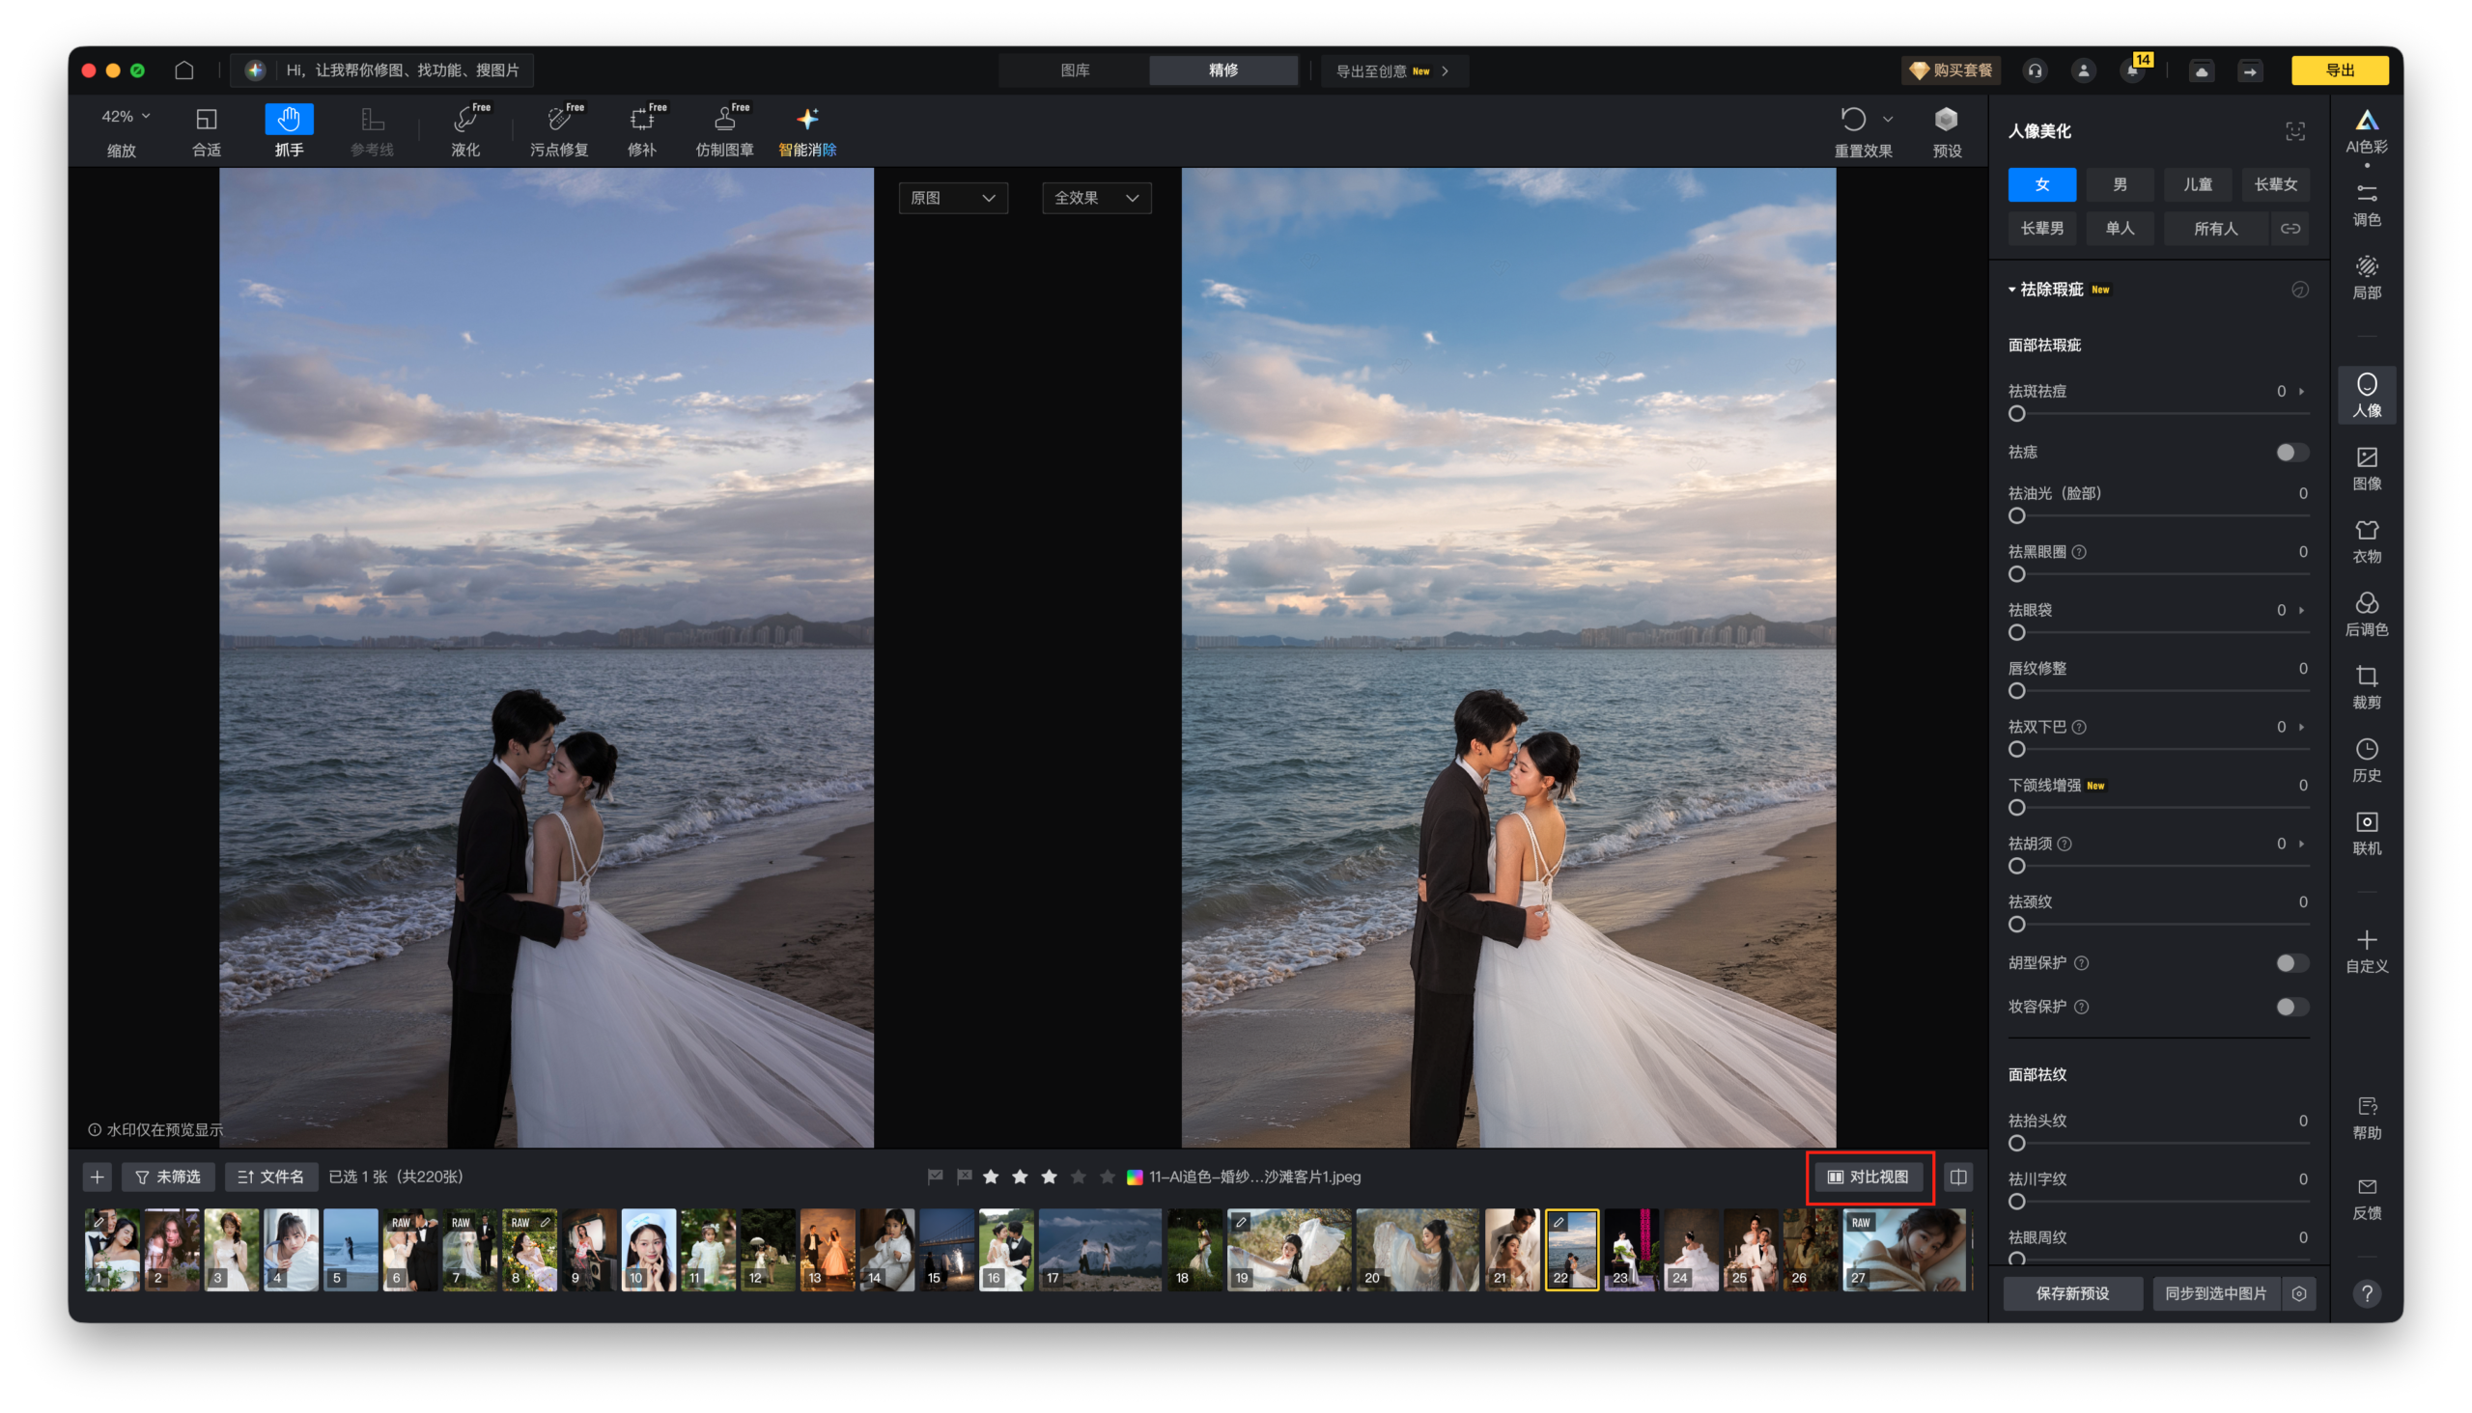Toggle the 祛痣 mole removal switch

(2291, 453)
